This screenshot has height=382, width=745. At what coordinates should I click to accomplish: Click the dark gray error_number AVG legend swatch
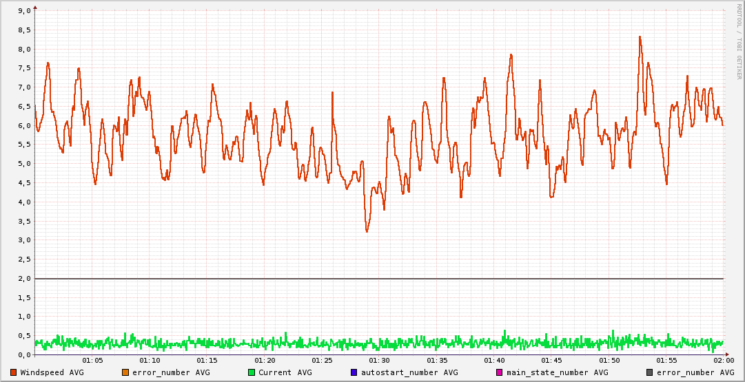click(650, 372)
